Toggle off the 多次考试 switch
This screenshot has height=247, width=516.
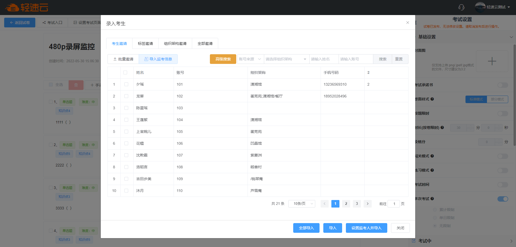(503, 199)
